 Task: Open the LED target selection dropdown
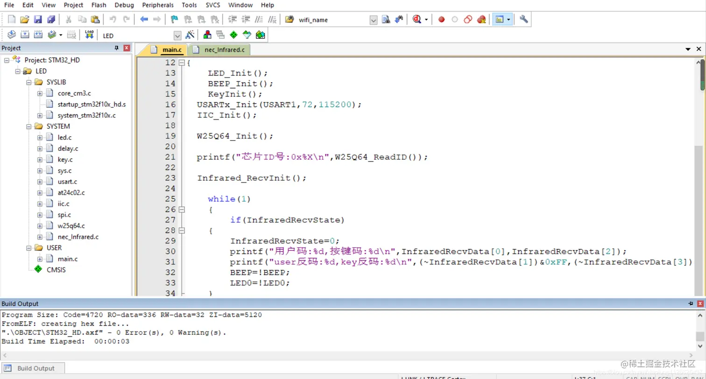click(177, 35)
